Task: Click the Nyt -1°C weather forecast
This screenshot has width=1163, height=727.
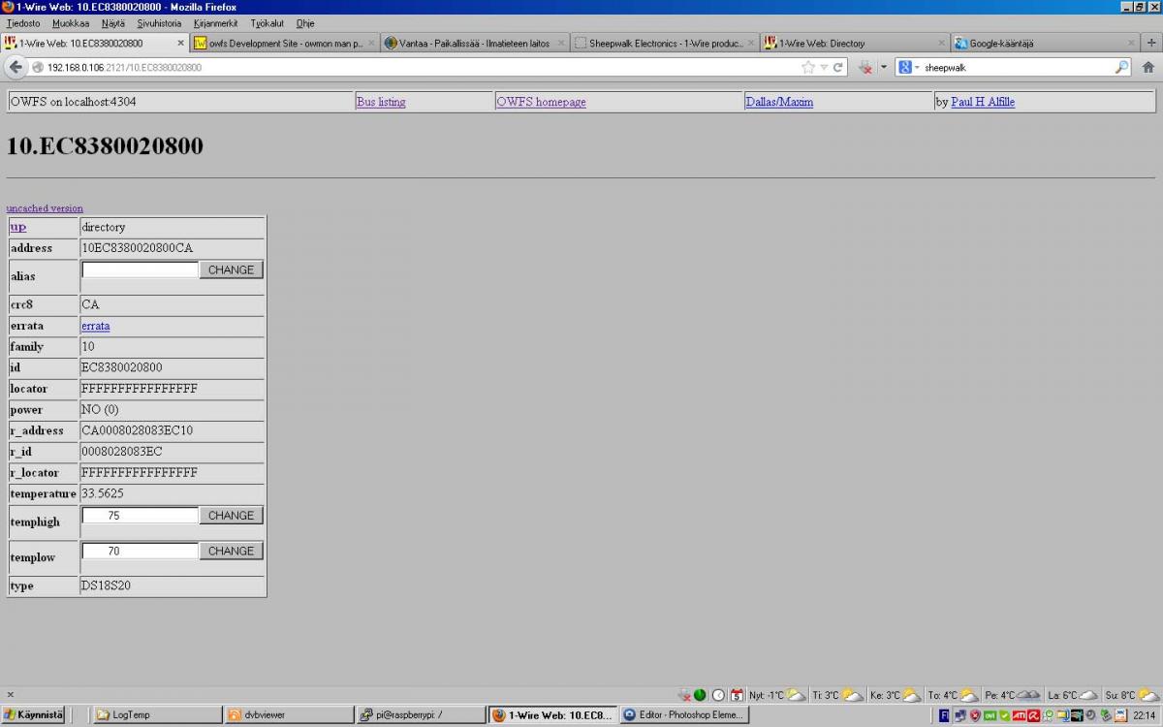Action: click(776, 695)
